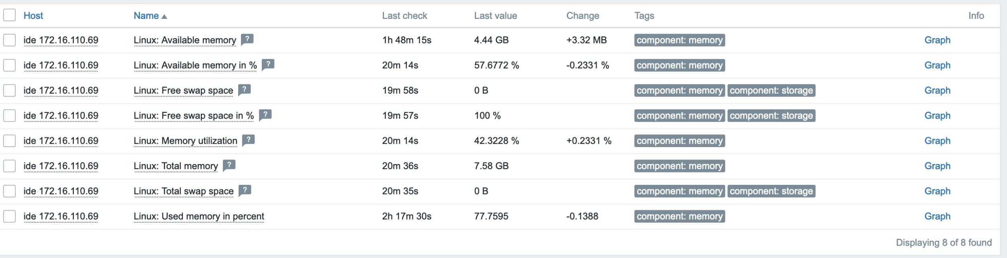Screen dimensions: 1007x258
Task: Check the select-all checkbox in header
Action: (x=10, y=15)
